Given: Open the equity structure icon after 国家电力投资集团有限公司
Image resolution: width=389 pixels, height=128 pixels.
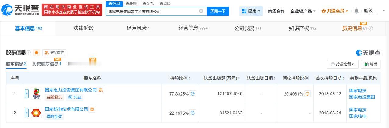Looking at the screenshot, I should tap(101, 90).
